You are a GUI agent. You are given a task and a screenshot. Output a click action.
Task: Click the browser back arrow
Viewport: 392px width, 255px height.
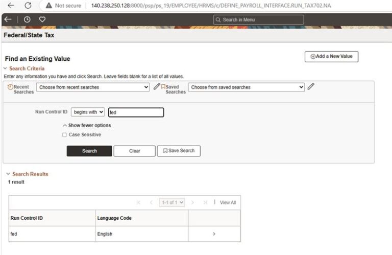coord(11,6)
